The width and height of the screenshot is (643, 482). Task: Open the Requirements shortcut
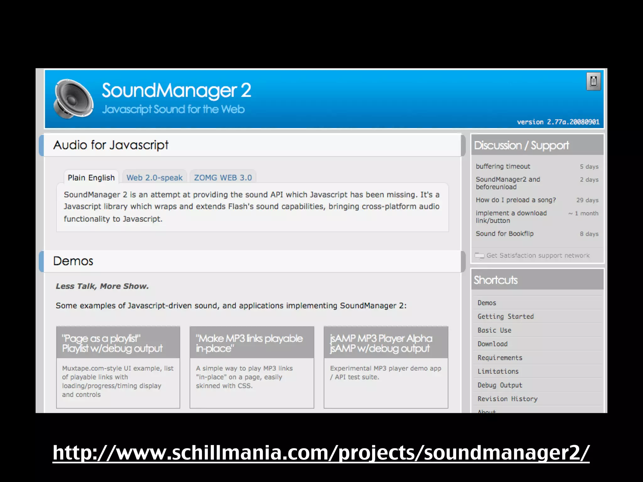click(500, 358)
